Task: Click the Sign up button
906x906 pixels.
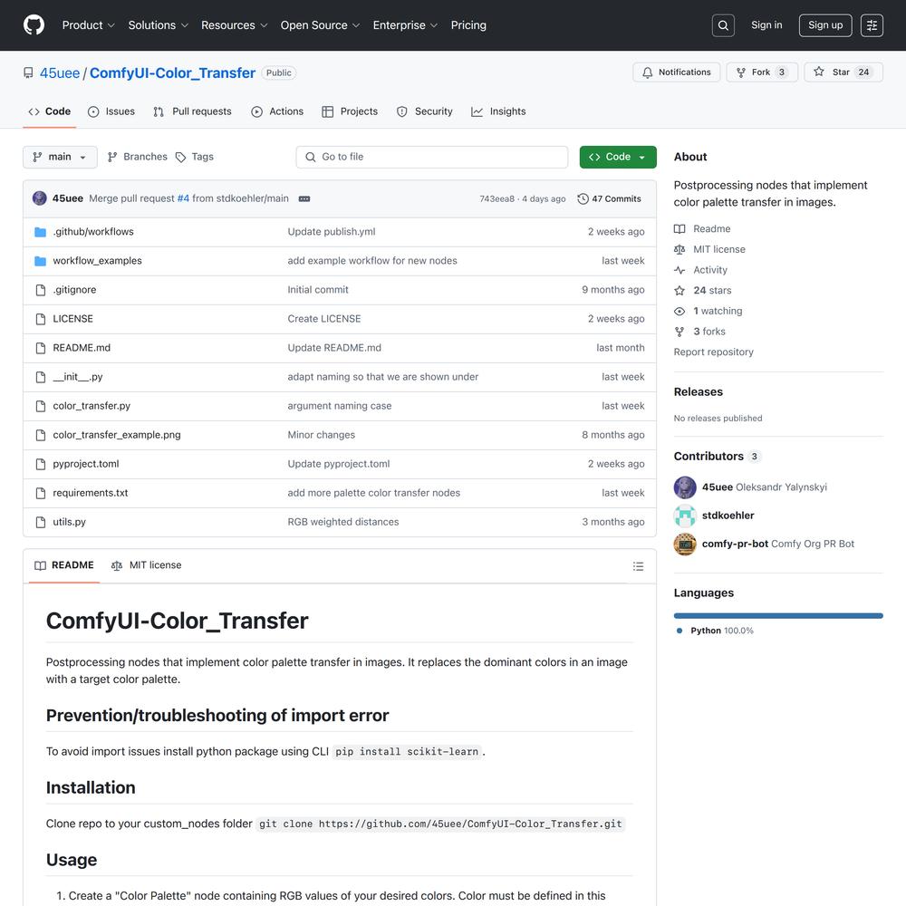Action: coord(825,25)
